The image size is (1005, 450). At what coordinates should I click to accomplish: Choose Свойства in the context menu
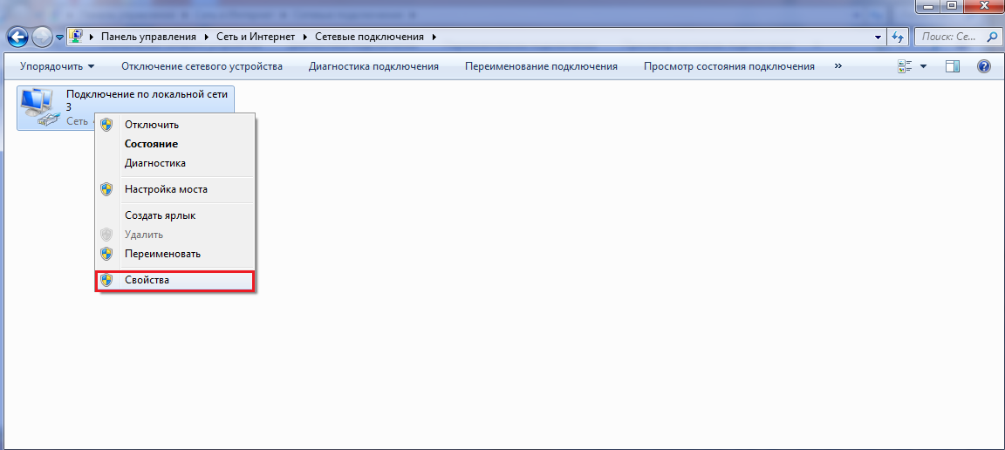(x=147, y=280)
